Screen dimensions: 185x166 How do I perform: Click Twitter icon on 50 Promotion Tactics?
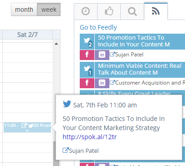tap(87, 41)
